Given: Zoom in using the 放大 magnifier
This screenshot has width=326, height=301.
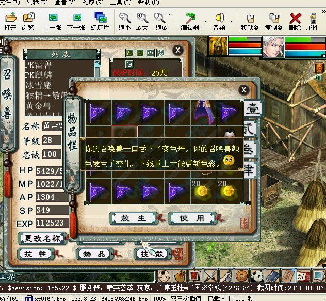Looking at the screenshot, I should pos(142,22).
